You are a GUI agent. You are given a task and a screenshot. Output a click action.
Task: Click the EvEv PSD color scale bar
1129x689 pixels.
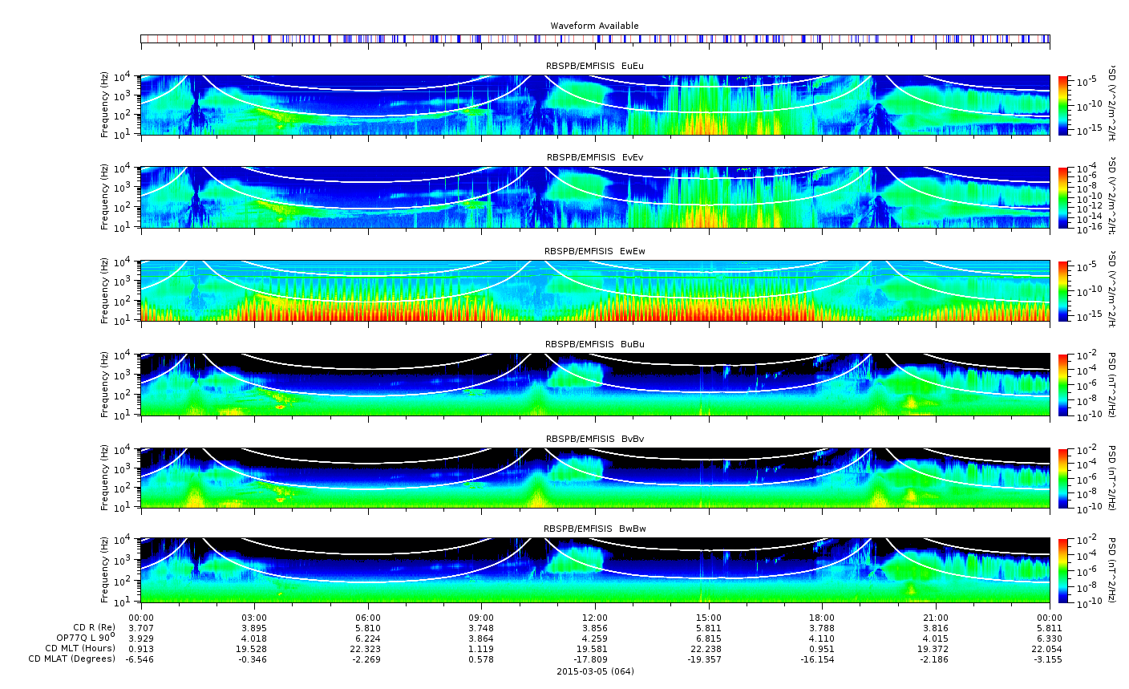click(x=1063, y=197)
